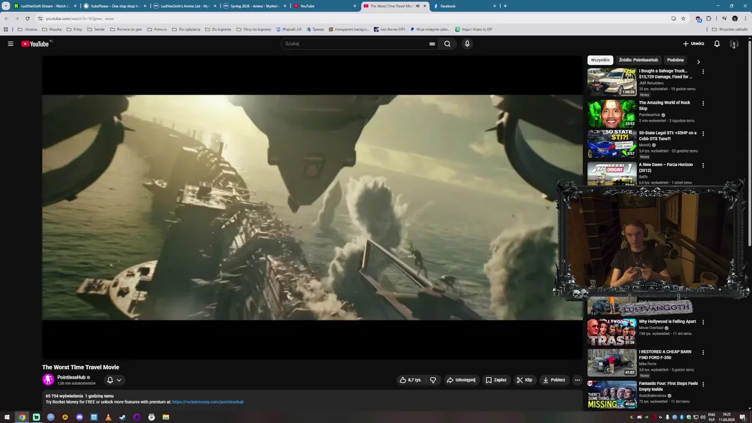Open options for 50-State Legal STI video
Image resolution: width=752 pixels, height=423 pixels.
[703, 133]
